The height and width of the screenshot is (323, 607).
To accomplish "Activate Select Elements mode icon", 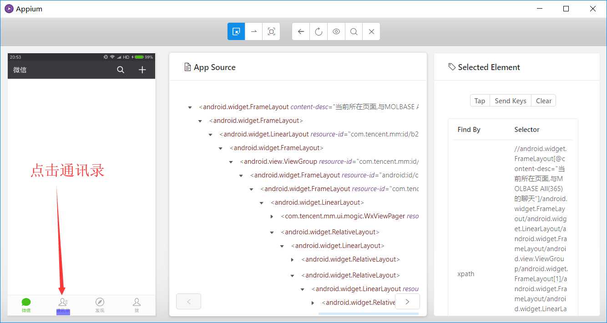I will [x=236, y=31].
